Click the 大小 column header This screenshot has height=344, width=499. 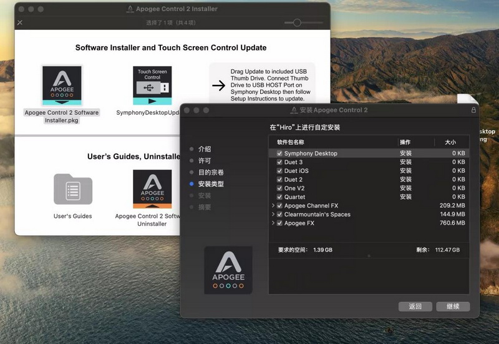451,142
